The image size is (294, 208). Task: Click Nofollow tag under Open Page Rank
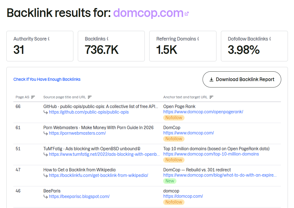tap(174, 118)
